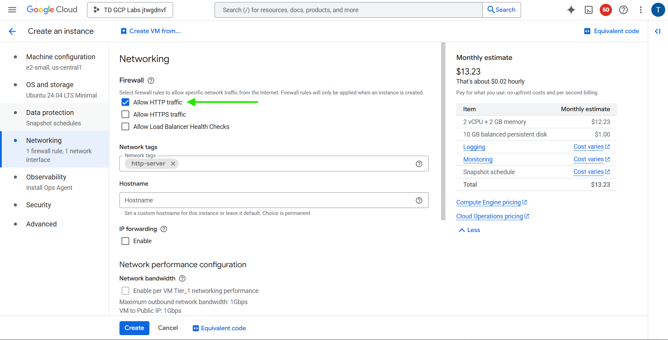Collapse the right side panel
This screenshot has width=668, height=340.
pos(658,31)
